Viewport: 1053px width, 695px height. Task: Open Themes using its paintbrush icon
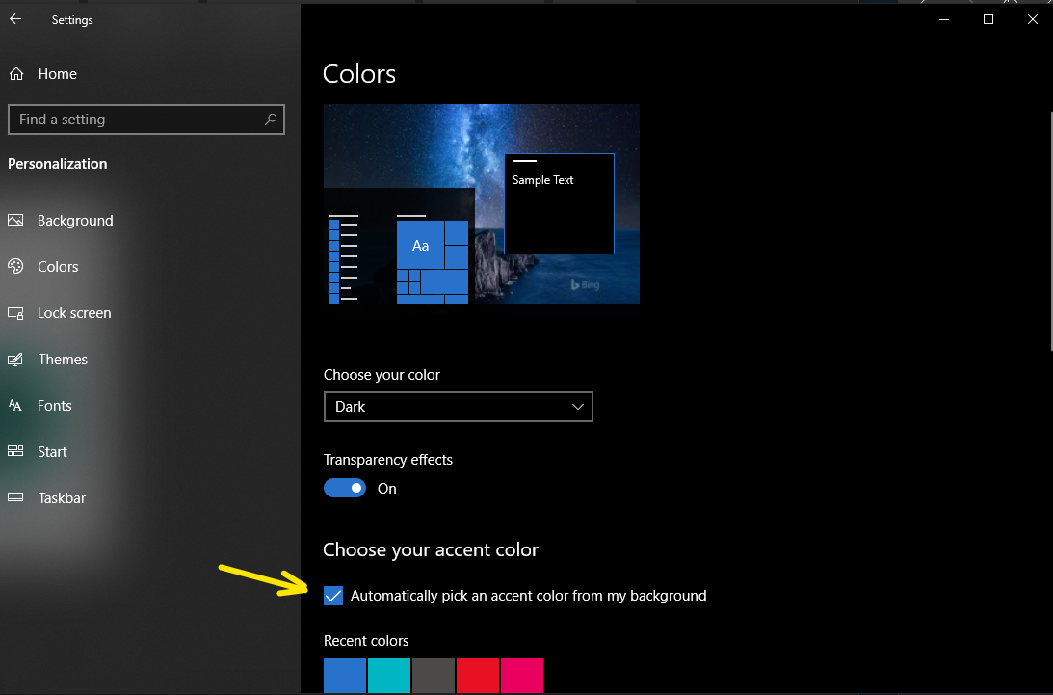(15, 359)
